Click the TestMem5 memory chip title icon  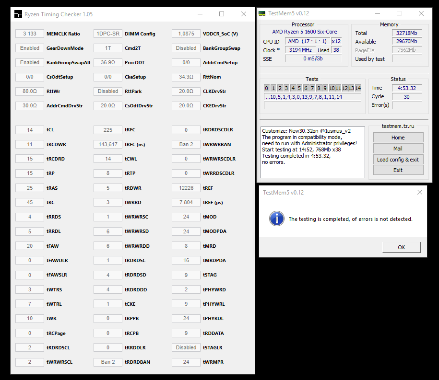[262, 13]
